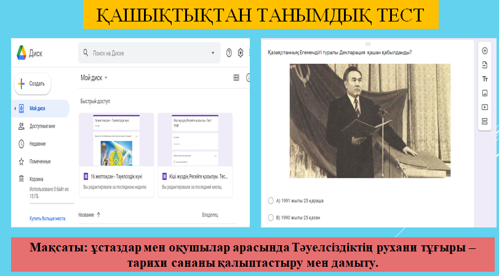Open Помеченные section
The width and height of the screenshot is (499, 276).
click(x=41, y=162)
